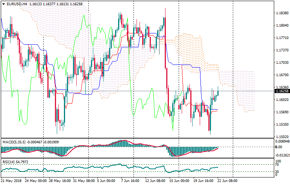
Task: Click the RSI 70 level label
Action: 276,165
